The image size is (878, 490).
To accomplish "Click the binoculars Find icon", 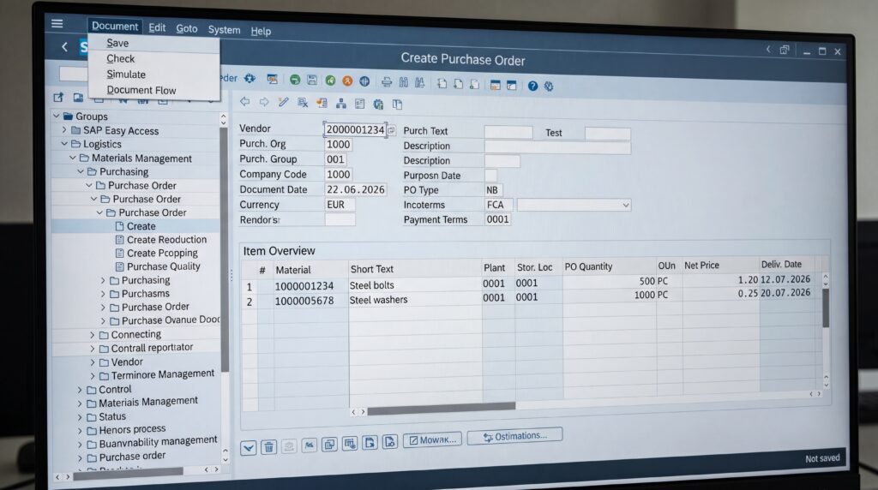I will pos(403,83).
